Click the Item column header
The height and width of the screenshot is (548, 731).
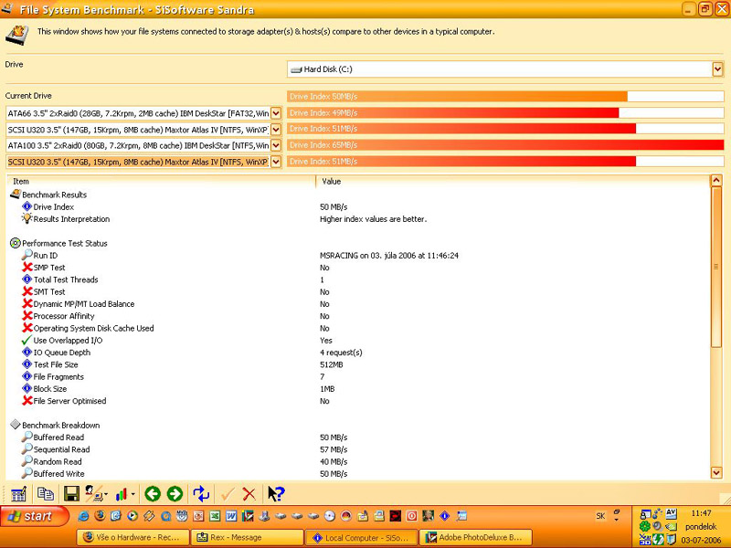[162, 181]
